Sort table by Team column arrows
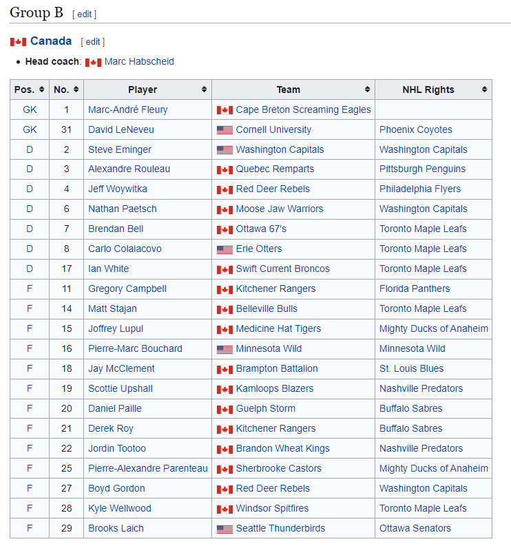Viewport: 511px width, 546px height. [368, 90]
